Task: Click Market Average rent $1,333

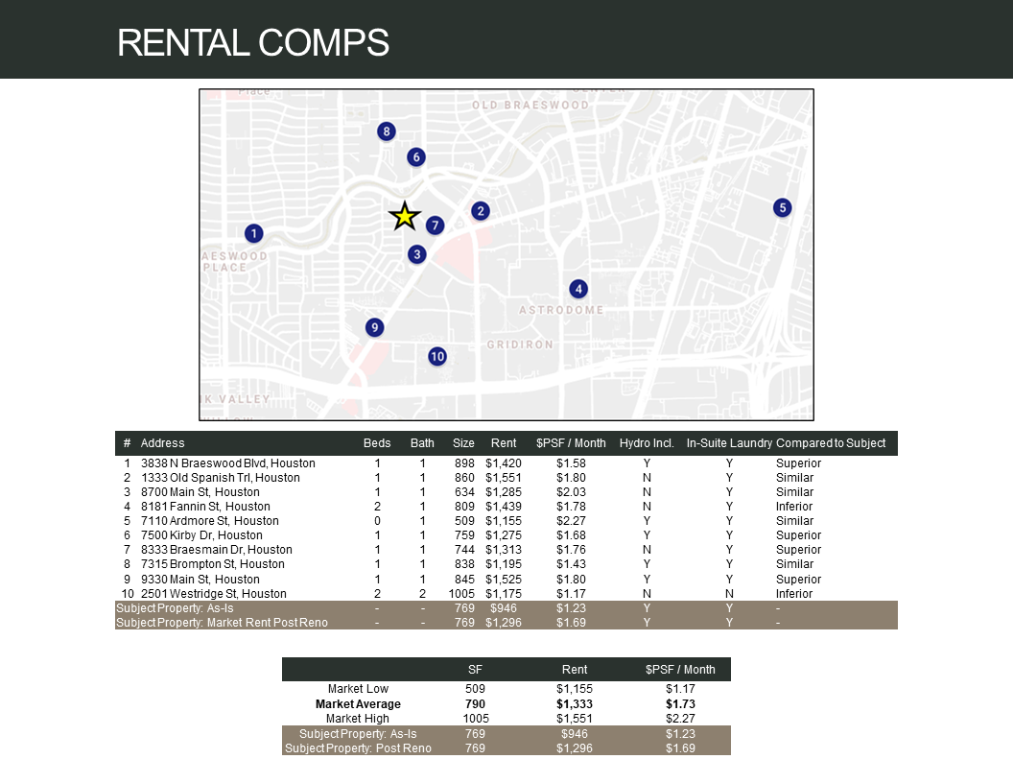Action: click(x=575, y=704)
